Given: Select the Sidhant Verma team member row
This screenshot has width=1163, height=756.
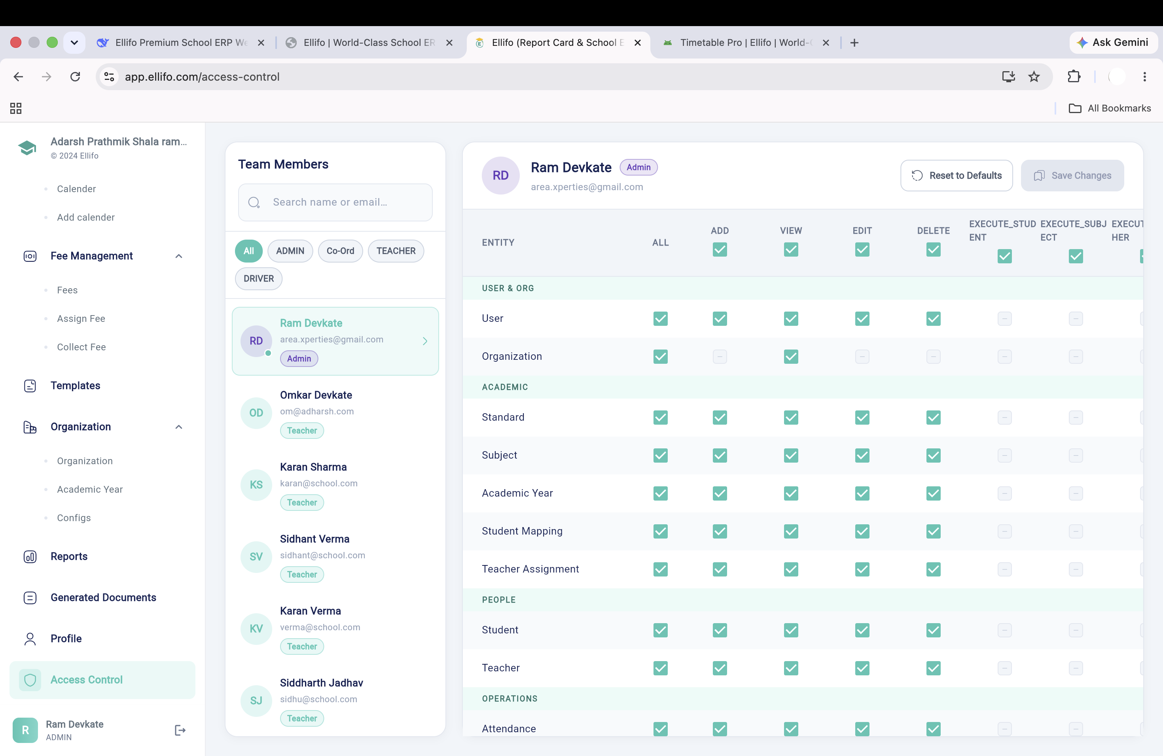Looking at the screenshot, I should click(335, 557).
